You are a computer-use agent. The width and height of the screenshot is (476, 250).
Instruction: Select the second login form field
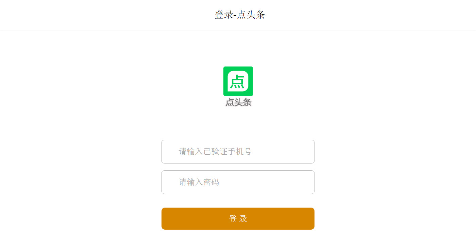(x=238, y=182)
